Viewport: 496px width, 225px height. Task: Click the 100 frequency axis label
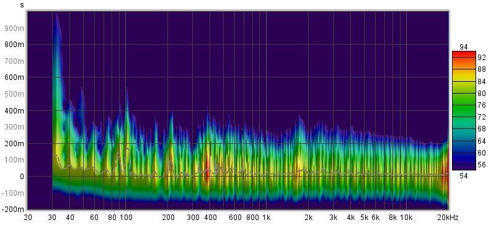tap(126, 218)
